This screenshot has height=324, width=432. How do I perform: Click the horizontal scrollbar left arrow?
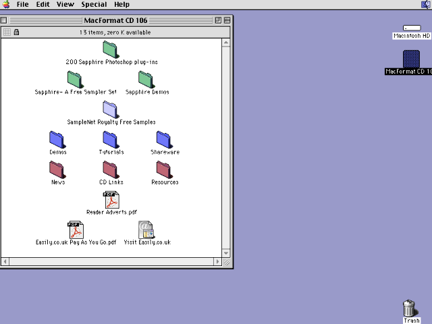pos(5,261)
